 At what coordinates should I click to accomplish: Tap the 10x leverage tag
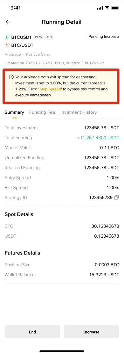[x=49, y=37]
